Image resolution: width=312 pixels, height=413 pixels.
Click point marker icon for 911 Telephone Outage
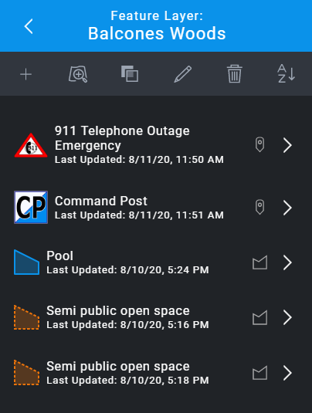pyautogui.click(x=259, y=144)
